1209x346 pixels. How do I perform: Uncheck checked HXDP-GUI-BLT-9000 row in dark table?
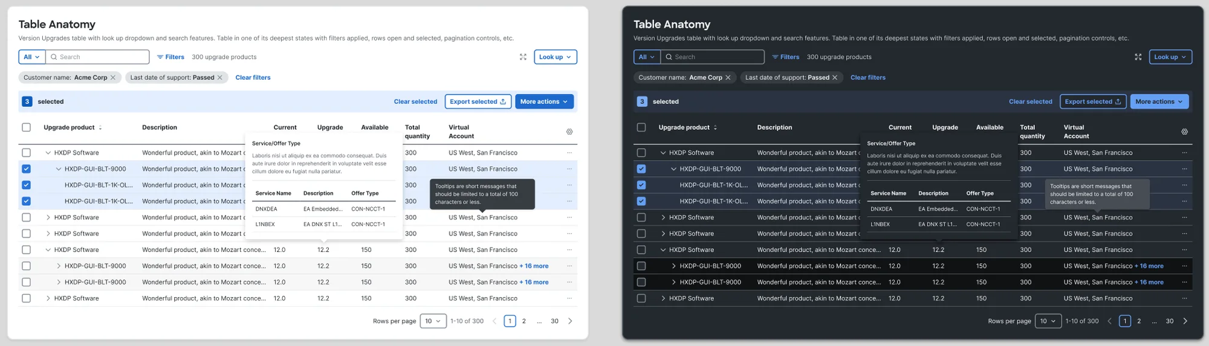(x=641, y=169)
